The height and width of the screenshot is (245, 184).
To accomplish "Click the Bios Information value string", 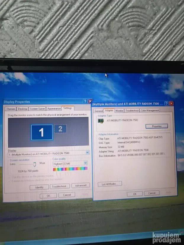I will coord(141,154).
